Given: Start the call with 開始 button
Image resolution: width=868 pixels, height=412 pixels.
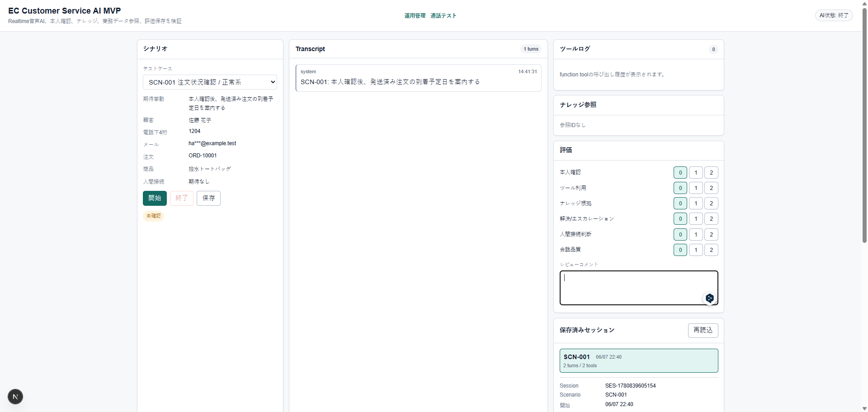Looking at the screenshot, I should point(155,198).
